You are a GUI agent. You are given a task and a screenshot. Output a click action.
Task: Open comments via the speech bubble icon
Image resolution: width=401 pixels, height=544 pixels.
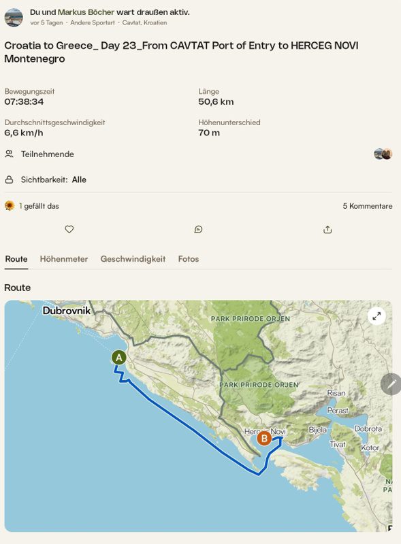coord(198,229)
